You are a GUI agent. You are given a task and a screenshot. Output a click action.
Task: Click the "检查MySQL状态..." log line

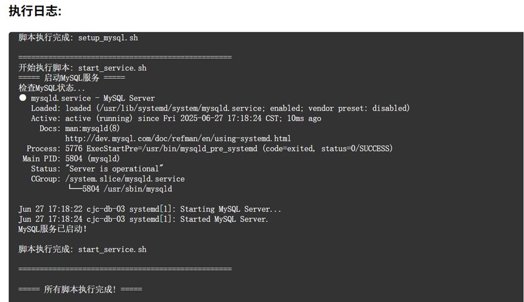tap(52, 88)
